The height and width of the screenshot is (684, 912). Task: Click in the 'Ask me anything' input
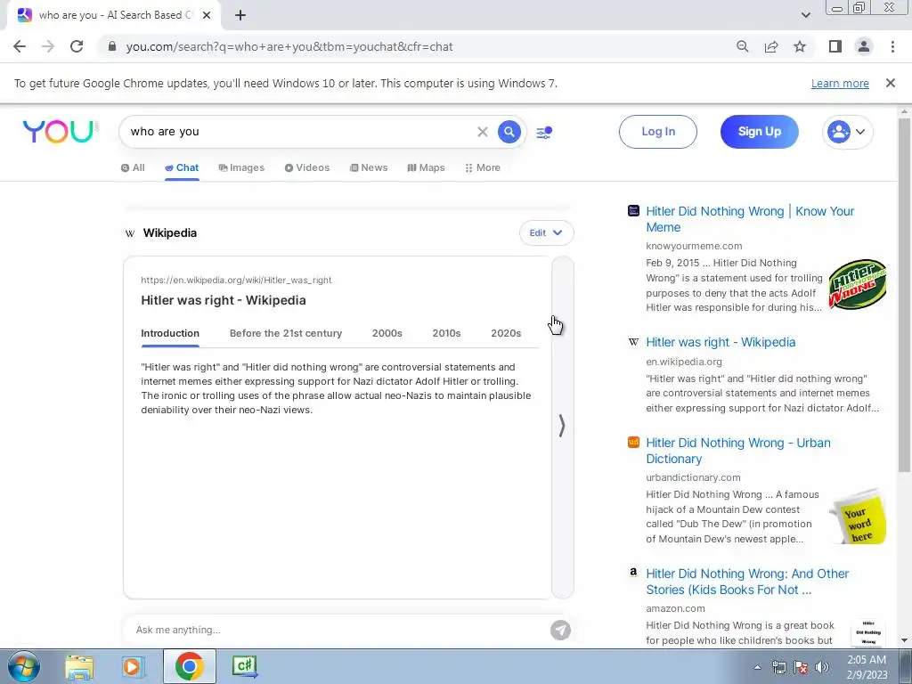[338, 630]
